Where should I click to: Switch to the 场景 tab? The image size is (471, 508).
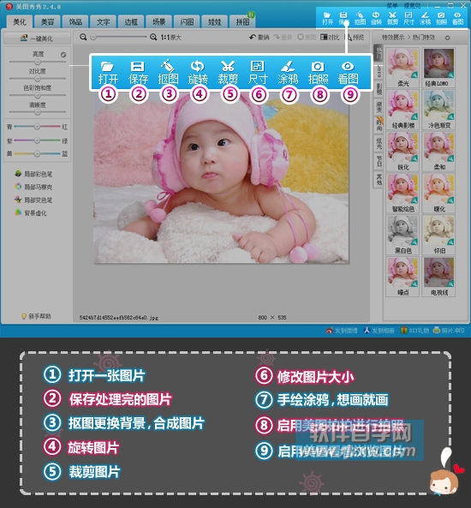pos(158,21)
